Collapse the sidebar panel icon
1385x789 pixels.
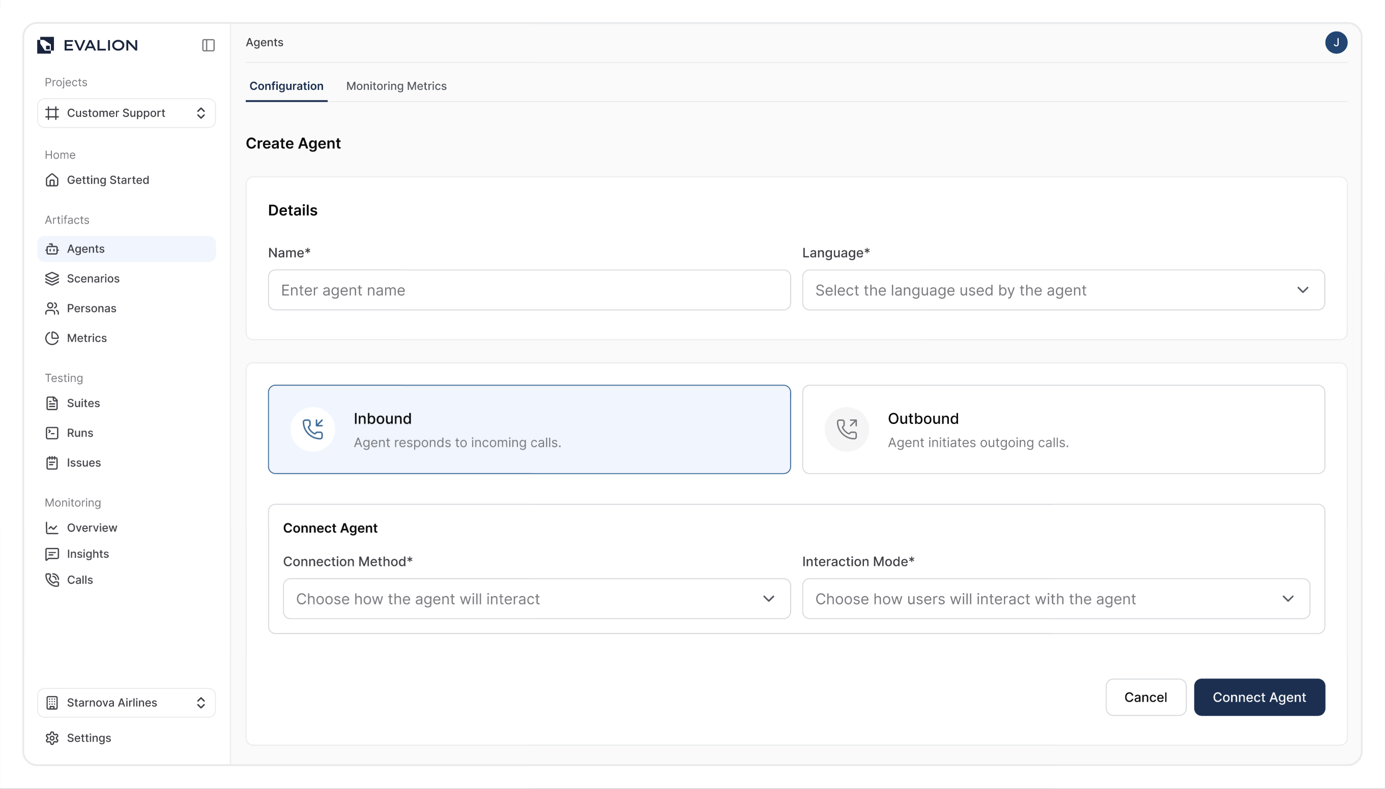208,45
